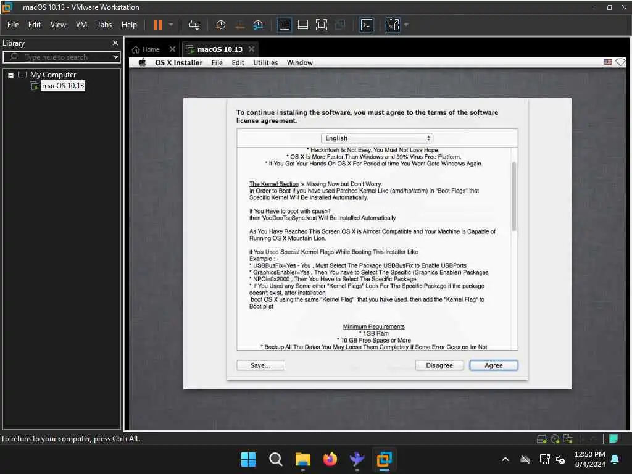Click the US flag input source icon
Viewport: 632px width, 474px height.
[x=607, y=62]
